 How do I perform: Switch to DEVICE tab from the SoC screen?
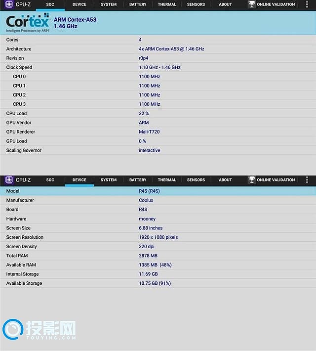pyautogui.click(x=79, y=4)
